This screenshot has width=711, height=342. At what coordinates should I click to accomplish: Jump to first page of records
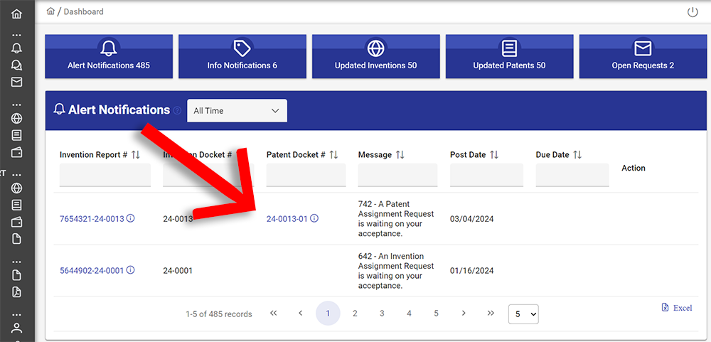(x=274, y=314)
